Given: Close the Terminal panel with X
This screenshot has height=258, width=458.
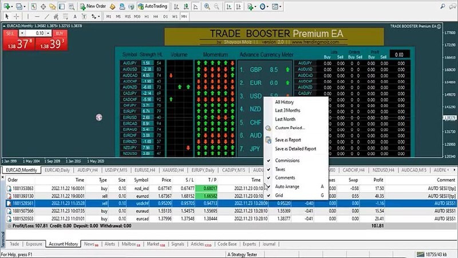Looking at the screenshot, I should tap(3, 177).
